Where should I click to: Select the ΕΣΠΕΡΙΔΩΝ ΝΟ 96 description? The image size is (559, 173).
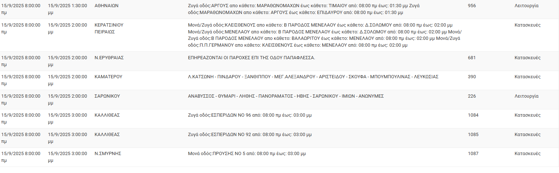pyautogui.click(x=250, y=115)
